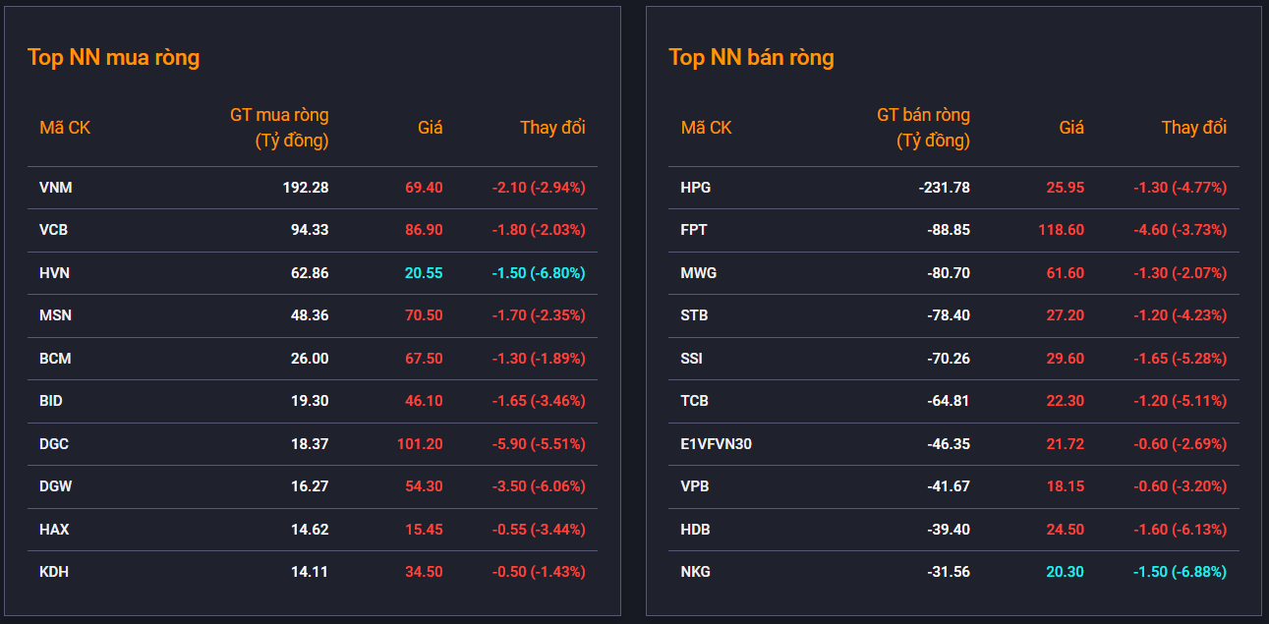The height and width of the screenshot is (624, 1269).
Task: Click STB stock code
Action: coord(694,315)
